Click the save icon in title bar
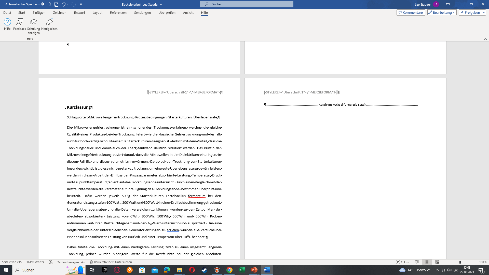The width and height of the screenshot is (489, 275). click(56, 4)
